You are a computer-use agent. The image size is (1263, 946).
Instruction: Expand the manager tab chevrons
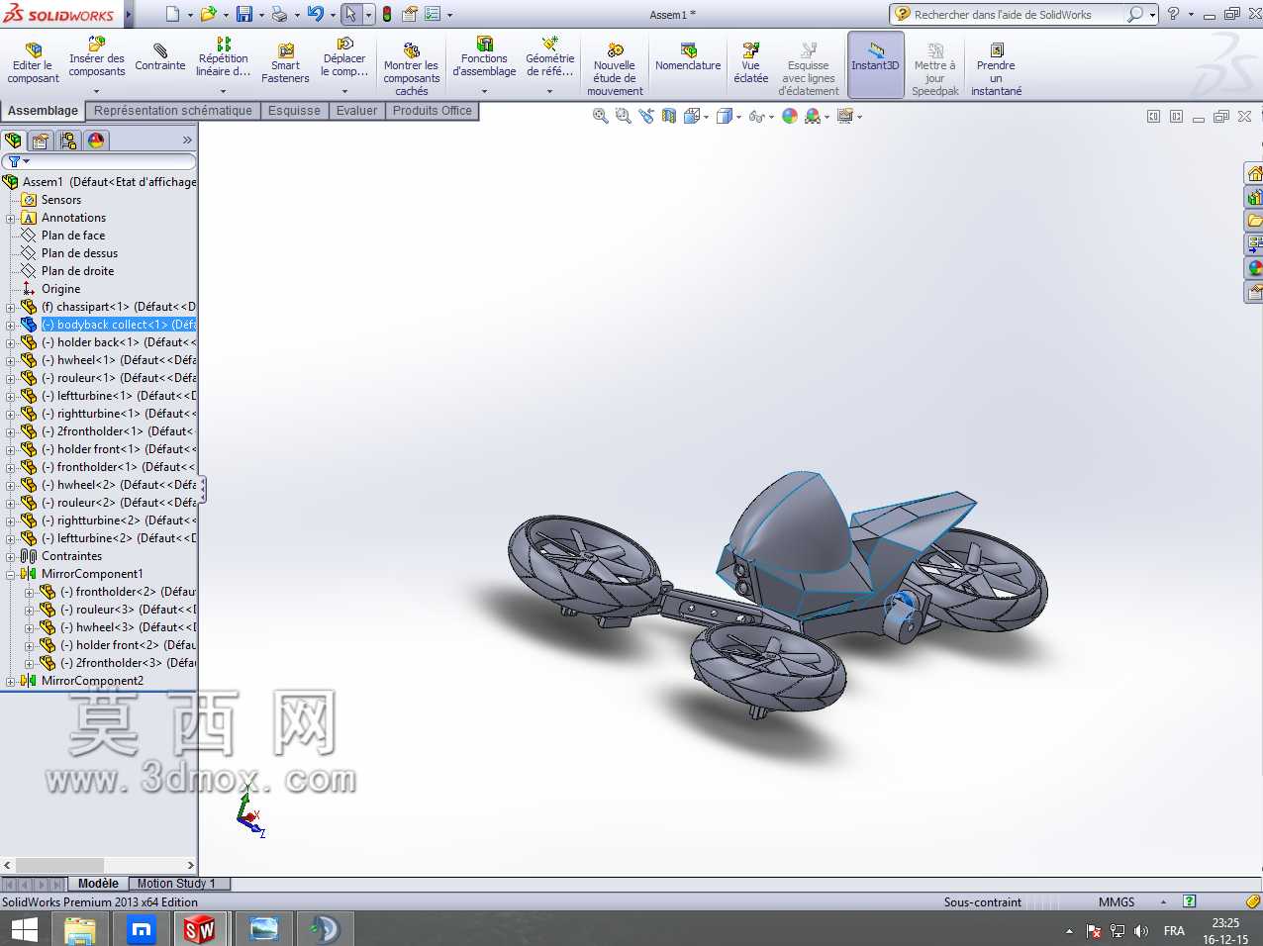tap(187, 141)
